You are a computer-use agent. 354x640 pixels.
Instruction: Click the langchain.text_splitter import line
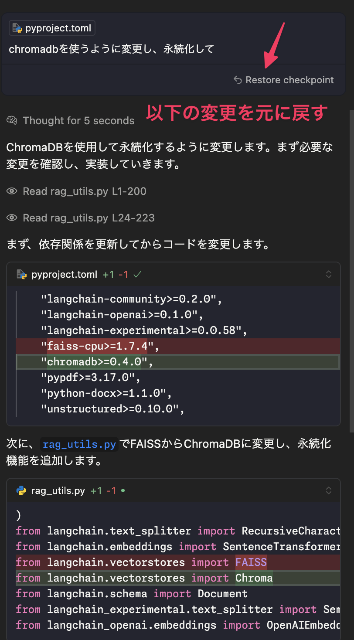[x=178, y=531]
